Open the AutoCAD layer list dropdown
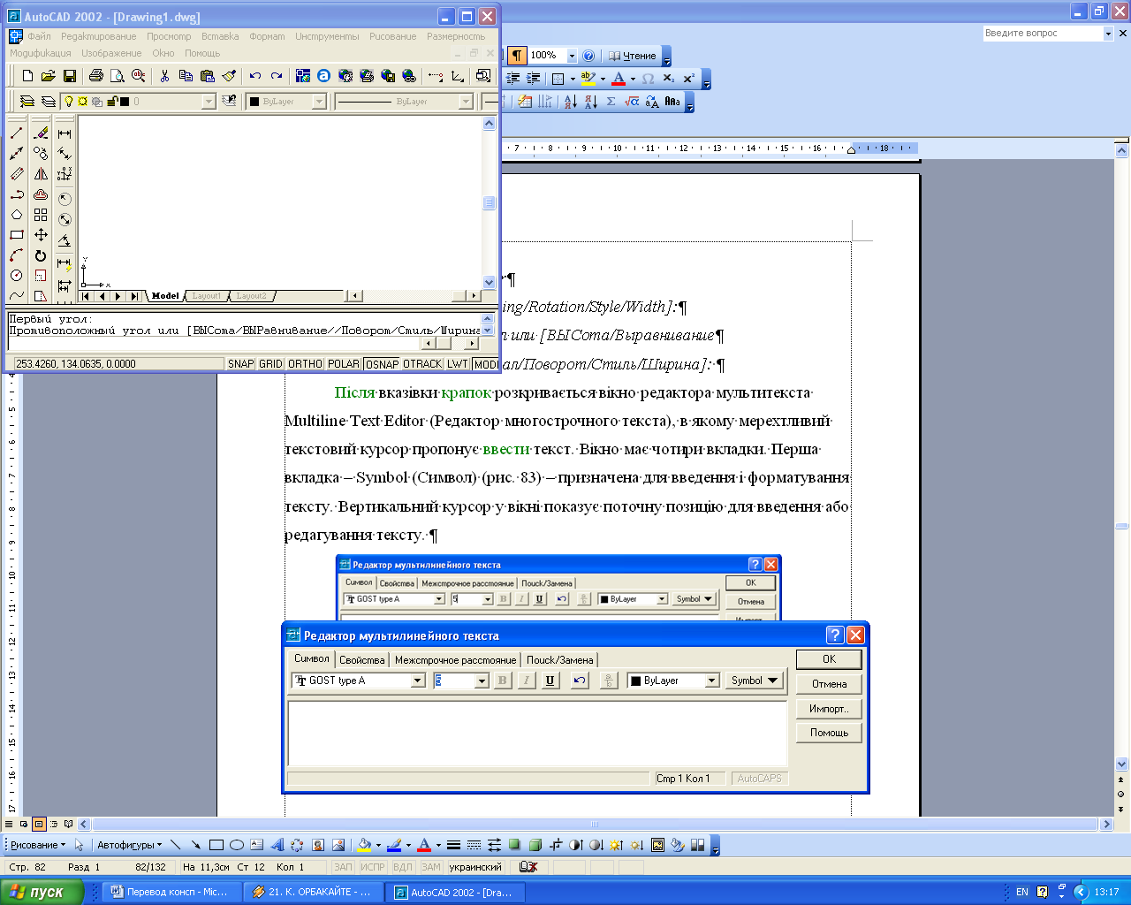Screen dimensions: 1131x905 click(x=209, y=102)
